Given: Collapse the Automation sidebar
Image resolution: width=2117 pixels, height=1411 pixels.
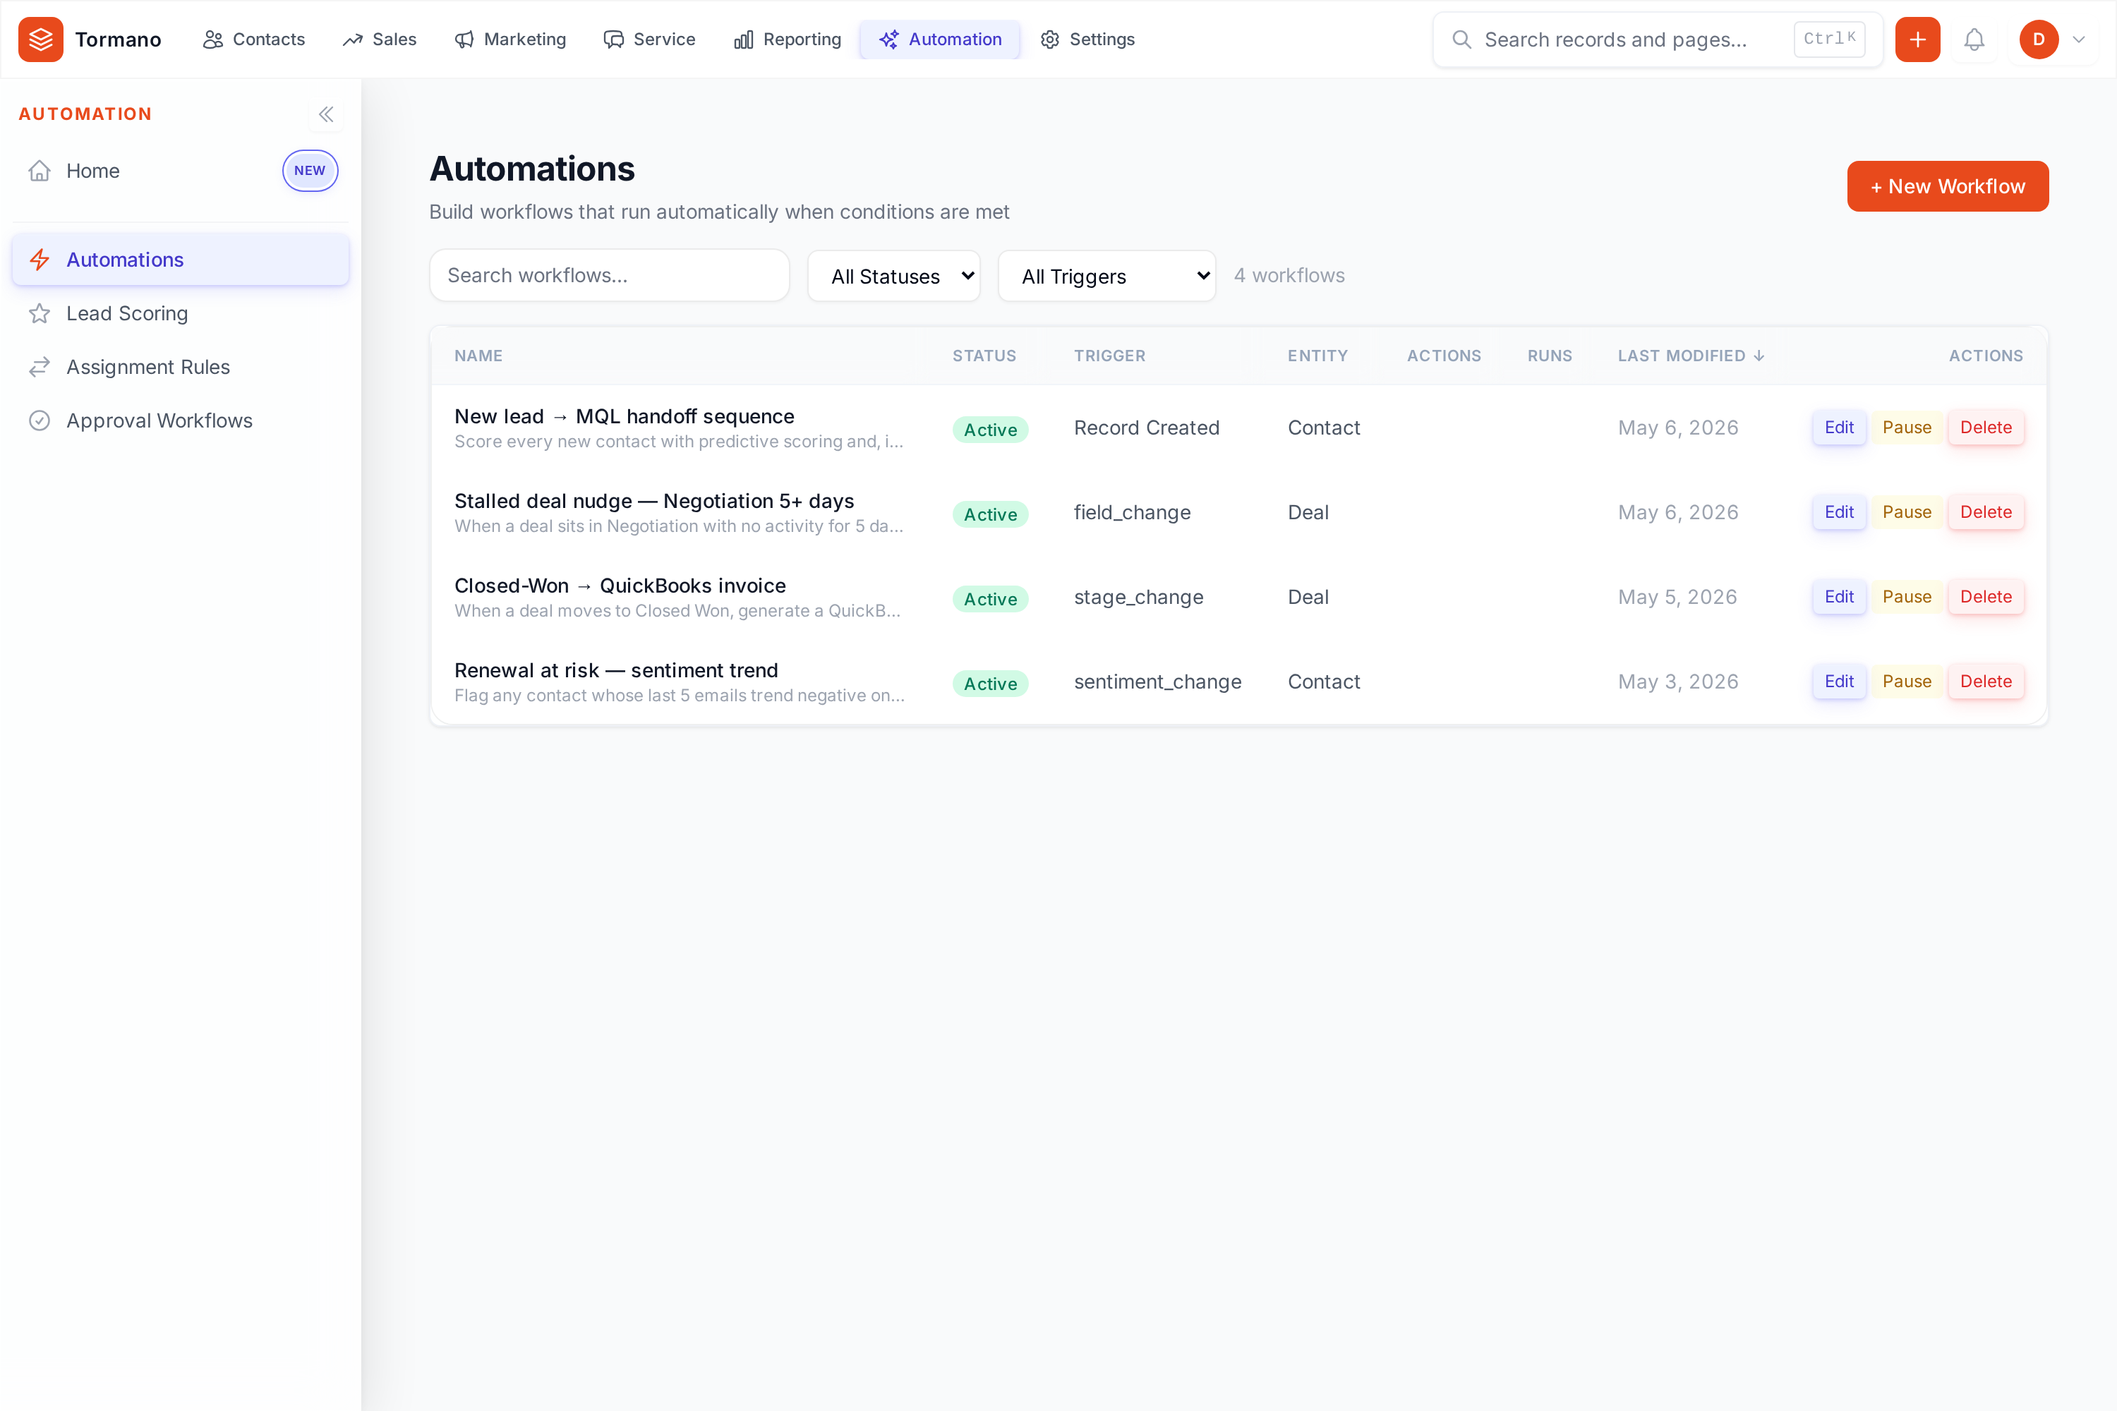Looking at the screenshot, I should (326, 114).
